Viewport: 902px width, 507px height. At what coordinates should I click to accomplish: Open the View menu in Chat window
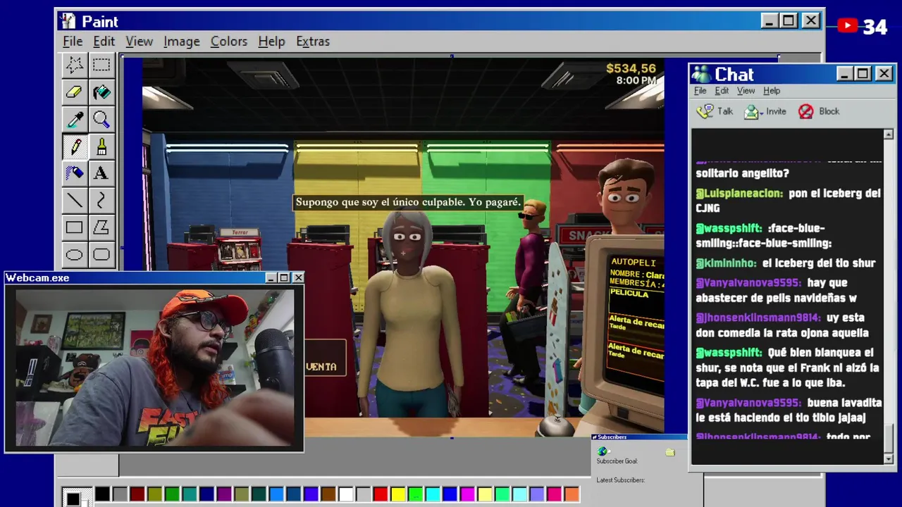click(746, 91)
